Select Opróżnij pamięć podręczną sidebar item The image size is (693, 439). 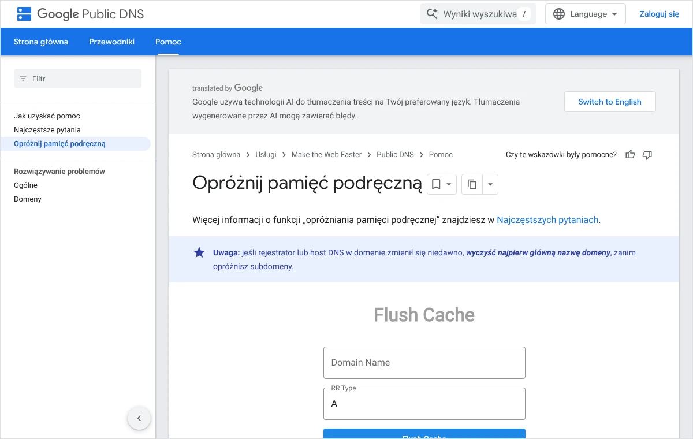coord(75,144)
